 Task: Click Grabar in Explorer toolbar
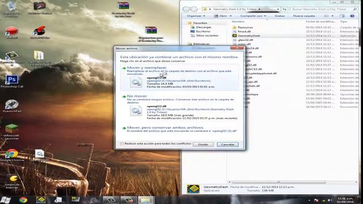[x=280, y=16]
